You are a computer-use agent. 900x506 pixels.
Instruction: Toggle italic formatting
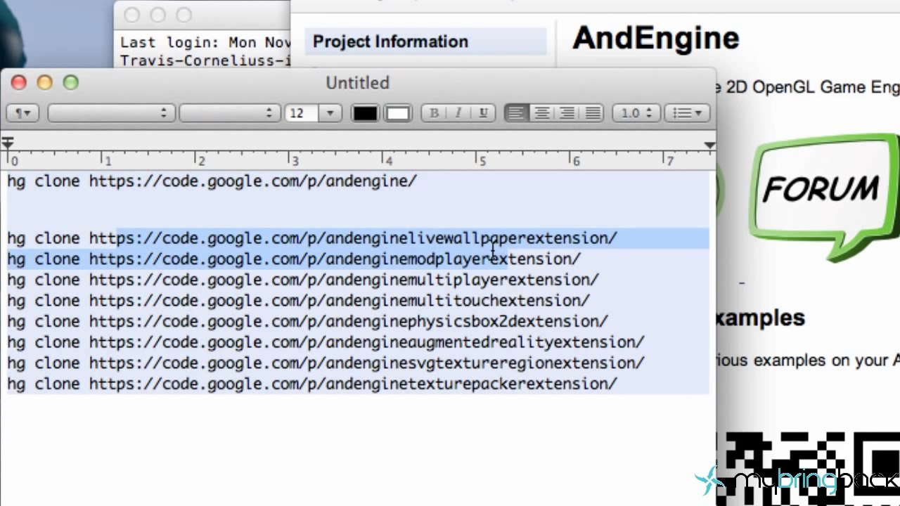click(x=458, y=113)
